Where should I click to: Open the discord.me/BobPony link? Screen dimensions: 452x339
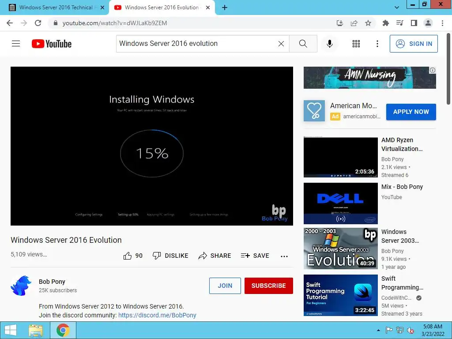pos(157,315)
